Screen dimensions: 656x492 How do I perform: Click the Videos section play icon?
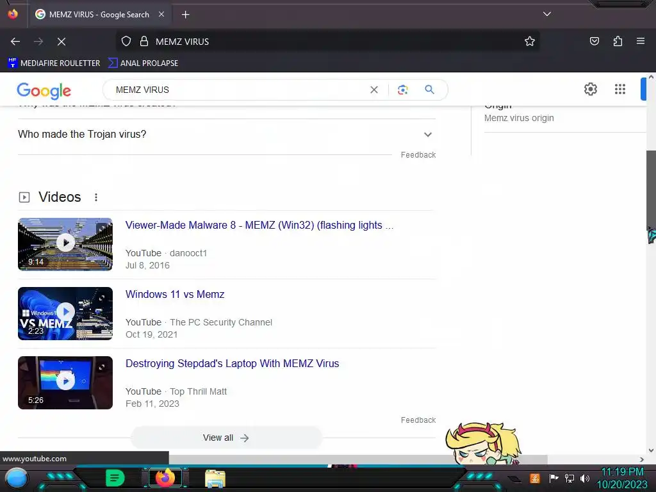point(24,197)
